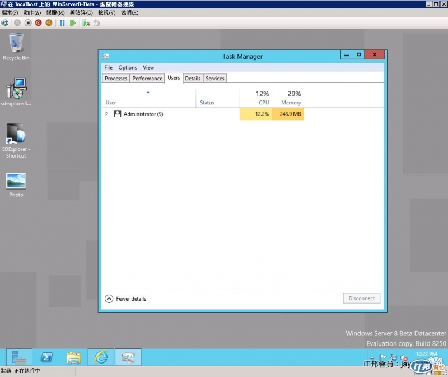
Task: Click the Start VM toolbar icon
Action: pos(17,23)
